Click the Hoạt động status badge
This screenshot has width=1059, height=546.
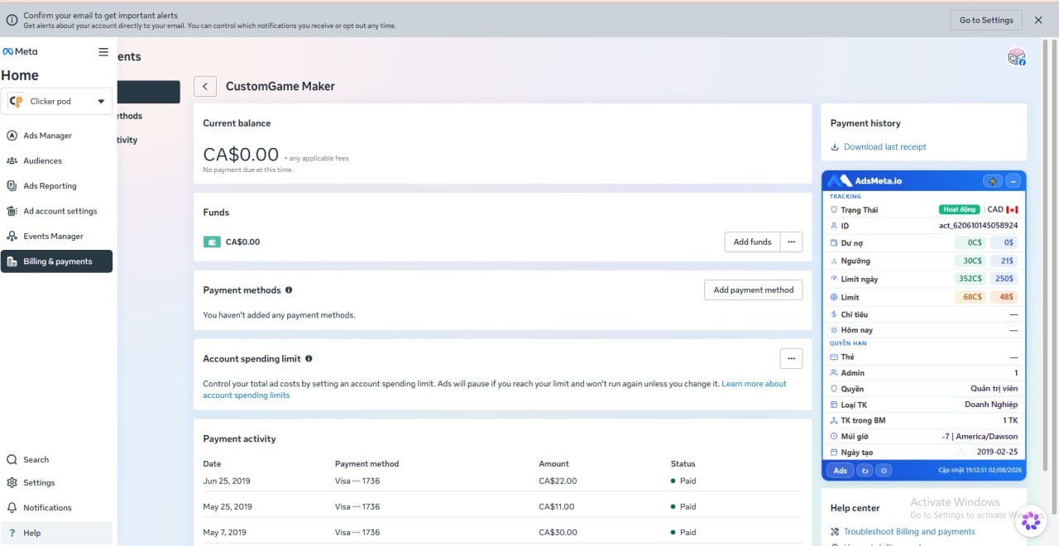coord(960,209)
